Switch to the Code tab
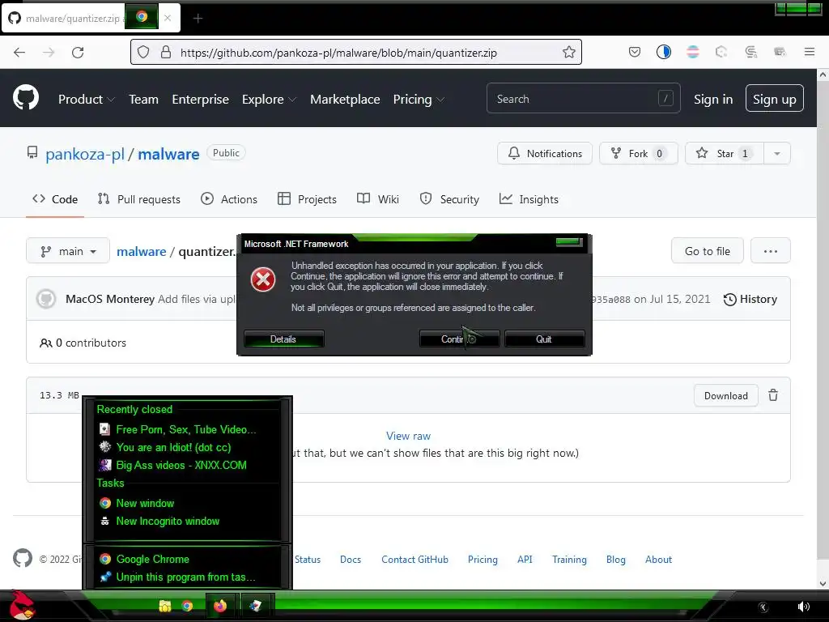 (55, 199)
